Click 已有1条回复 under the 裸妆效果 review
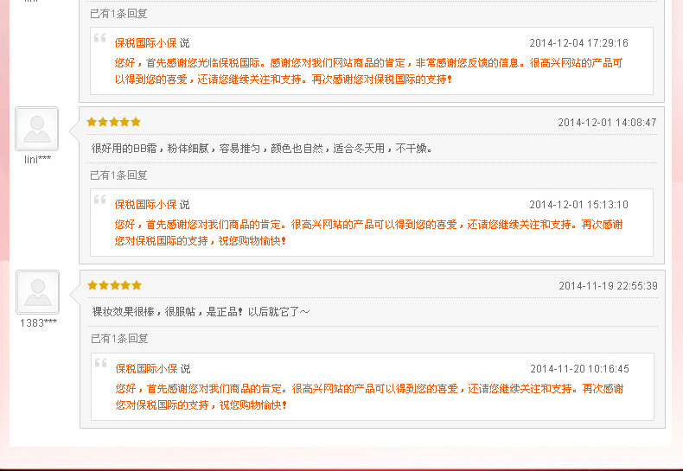This screenshot has width=683, height=471. click(119, 339)
